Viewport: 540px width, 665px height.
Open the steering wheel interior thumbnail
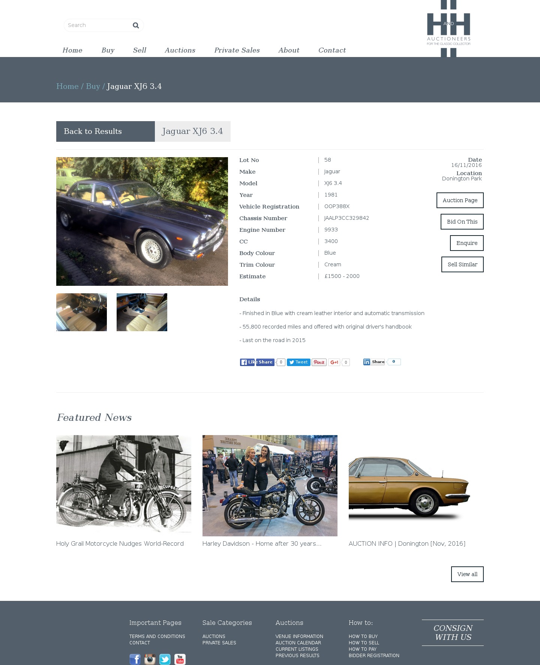[x=81, y=312]
